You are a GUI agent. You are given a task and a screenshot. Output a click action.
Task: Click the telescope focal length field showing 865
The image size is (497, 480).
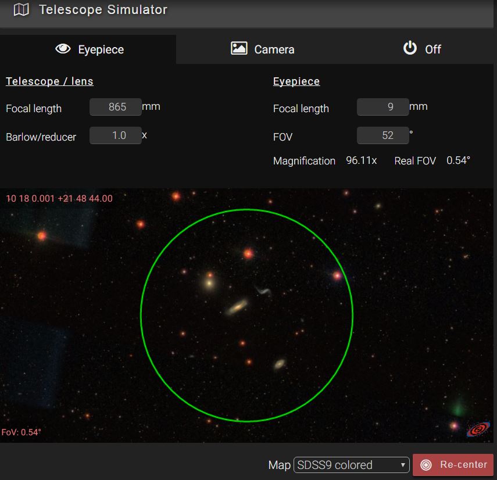(x=115, y=107)
